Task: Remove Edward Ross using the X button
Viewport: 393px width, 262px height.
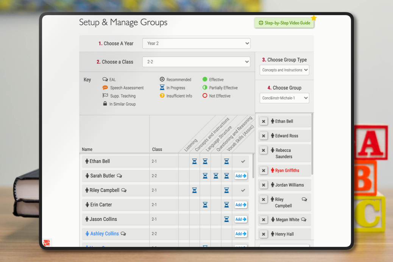Action: click(264, 136)
